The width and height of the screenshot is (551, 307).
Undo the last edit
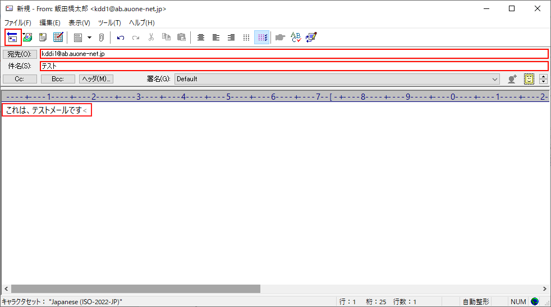(121, 38)
